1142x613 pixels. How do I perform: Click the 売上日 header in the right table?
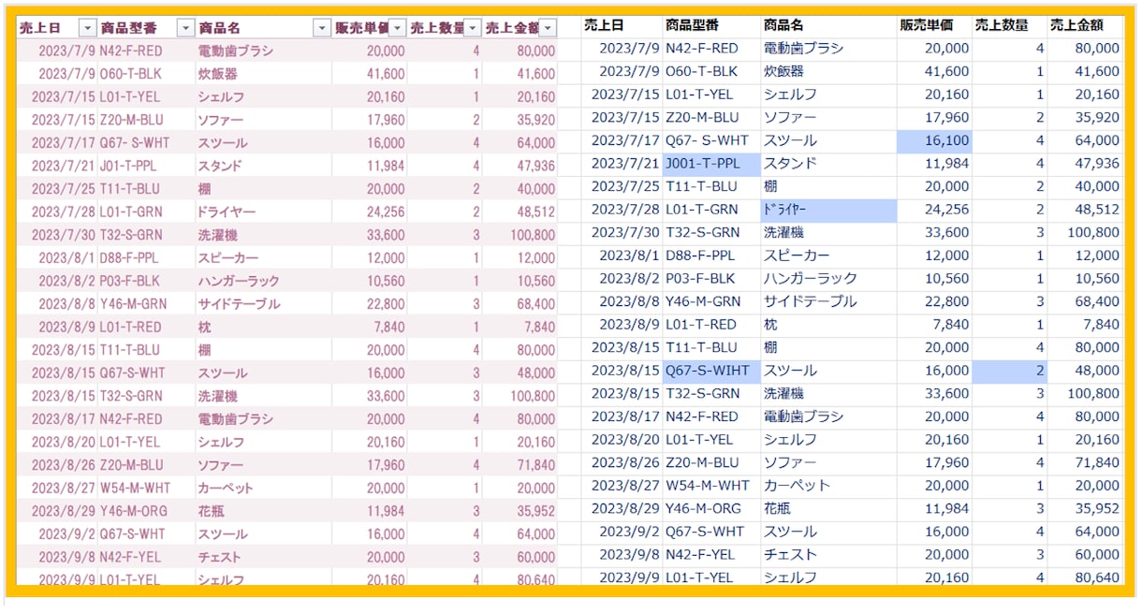coord(604,25)
